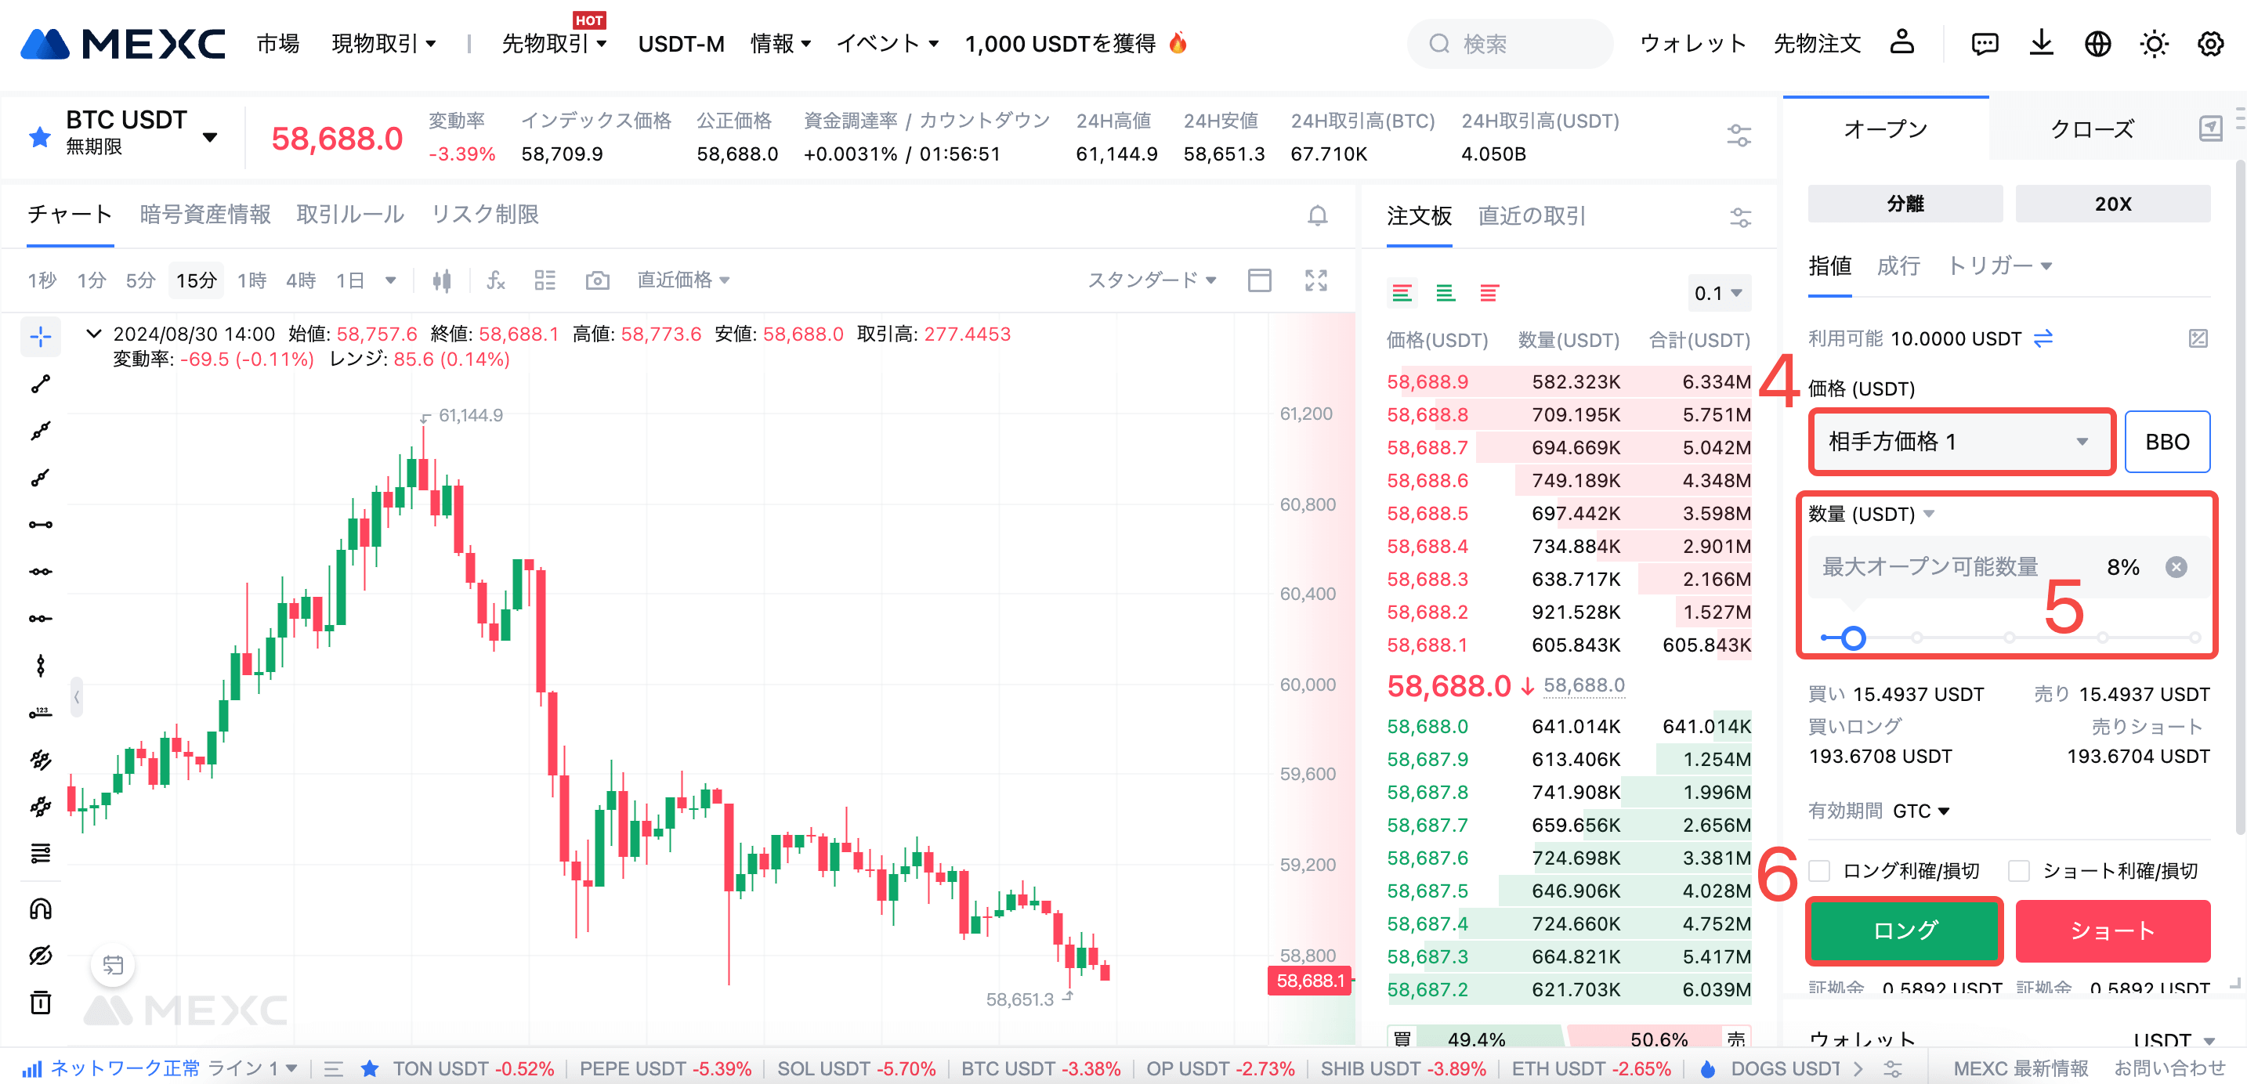Viewport: 2247px width, 1084px height.
Task: Check ロング利確/損切 checkbox
Action: (1818, 870)
